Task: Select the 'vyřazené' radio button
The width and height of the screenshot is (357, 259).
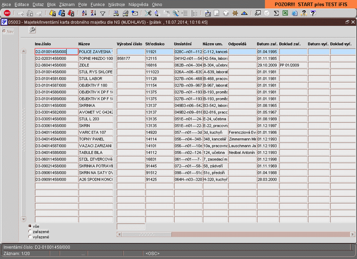Action: [x=30, y=237]
